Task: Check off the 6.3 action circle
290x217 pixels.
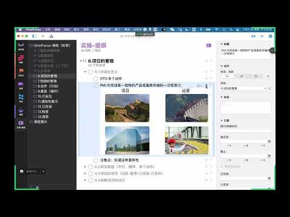Action: click(x=91, y=174)
